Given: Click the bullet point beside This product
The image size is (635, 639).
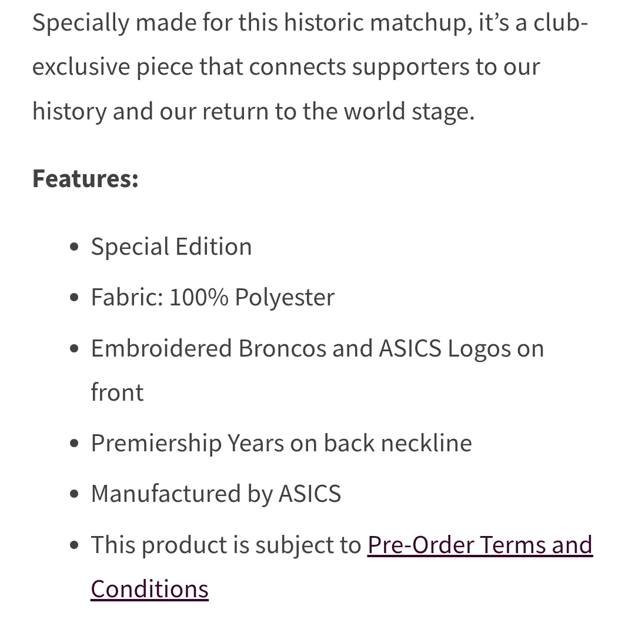Looking at the screenshot, I should 74,545.
